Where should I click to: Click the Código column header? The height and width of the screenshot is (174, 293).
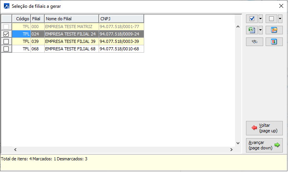22,19
